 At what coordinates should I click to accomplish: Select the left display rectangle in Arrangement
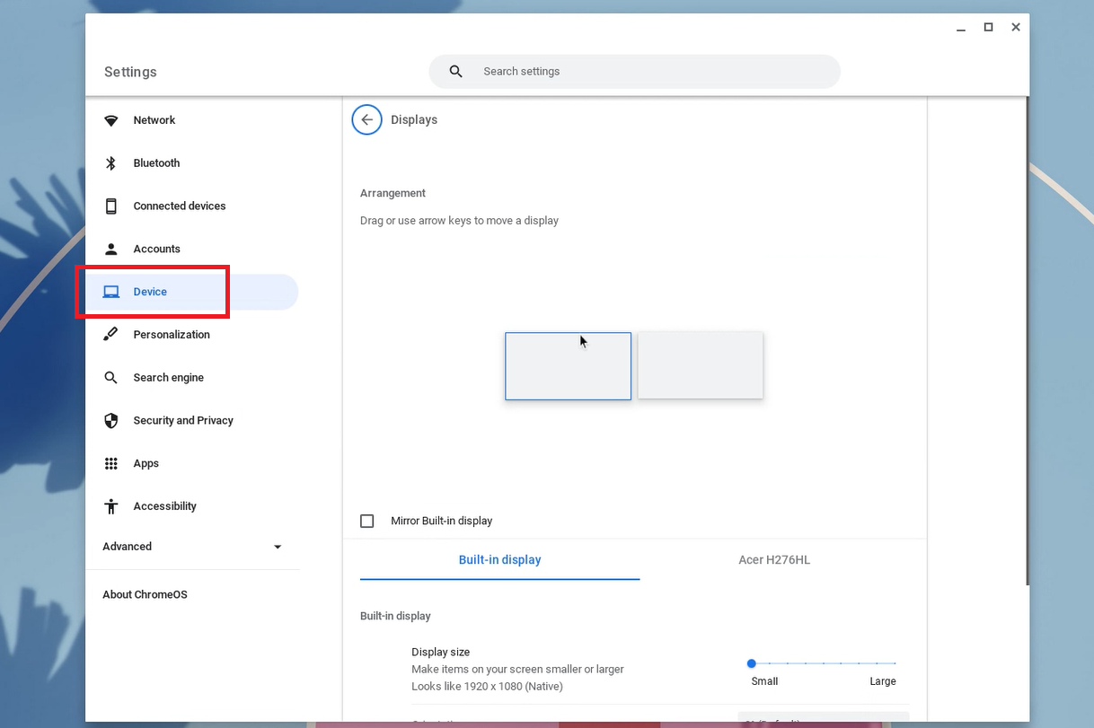(x=568, y=366)
